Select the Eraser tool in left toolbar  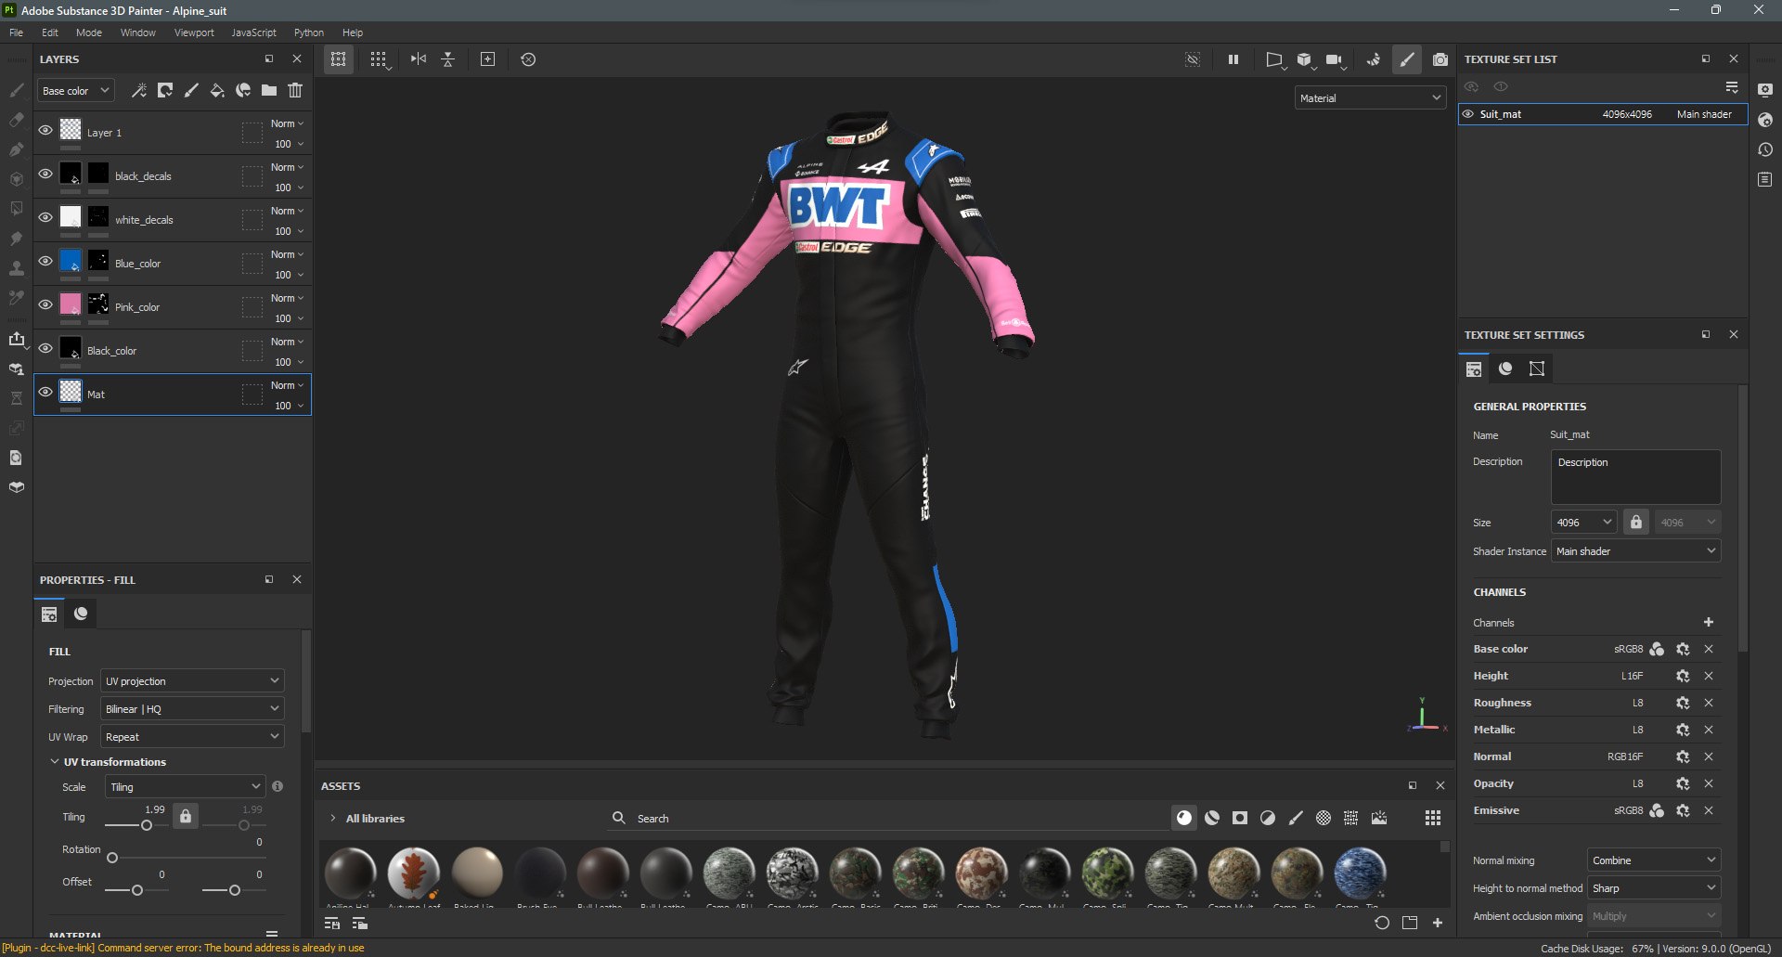click(x=17, y=120)
